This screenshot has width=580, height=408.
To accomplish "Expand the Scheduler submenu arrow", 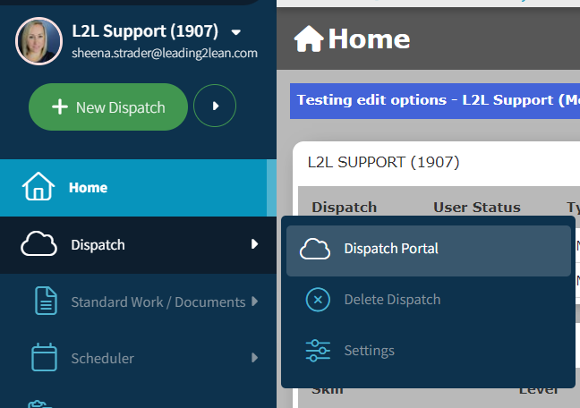I will tap(255, 358).
